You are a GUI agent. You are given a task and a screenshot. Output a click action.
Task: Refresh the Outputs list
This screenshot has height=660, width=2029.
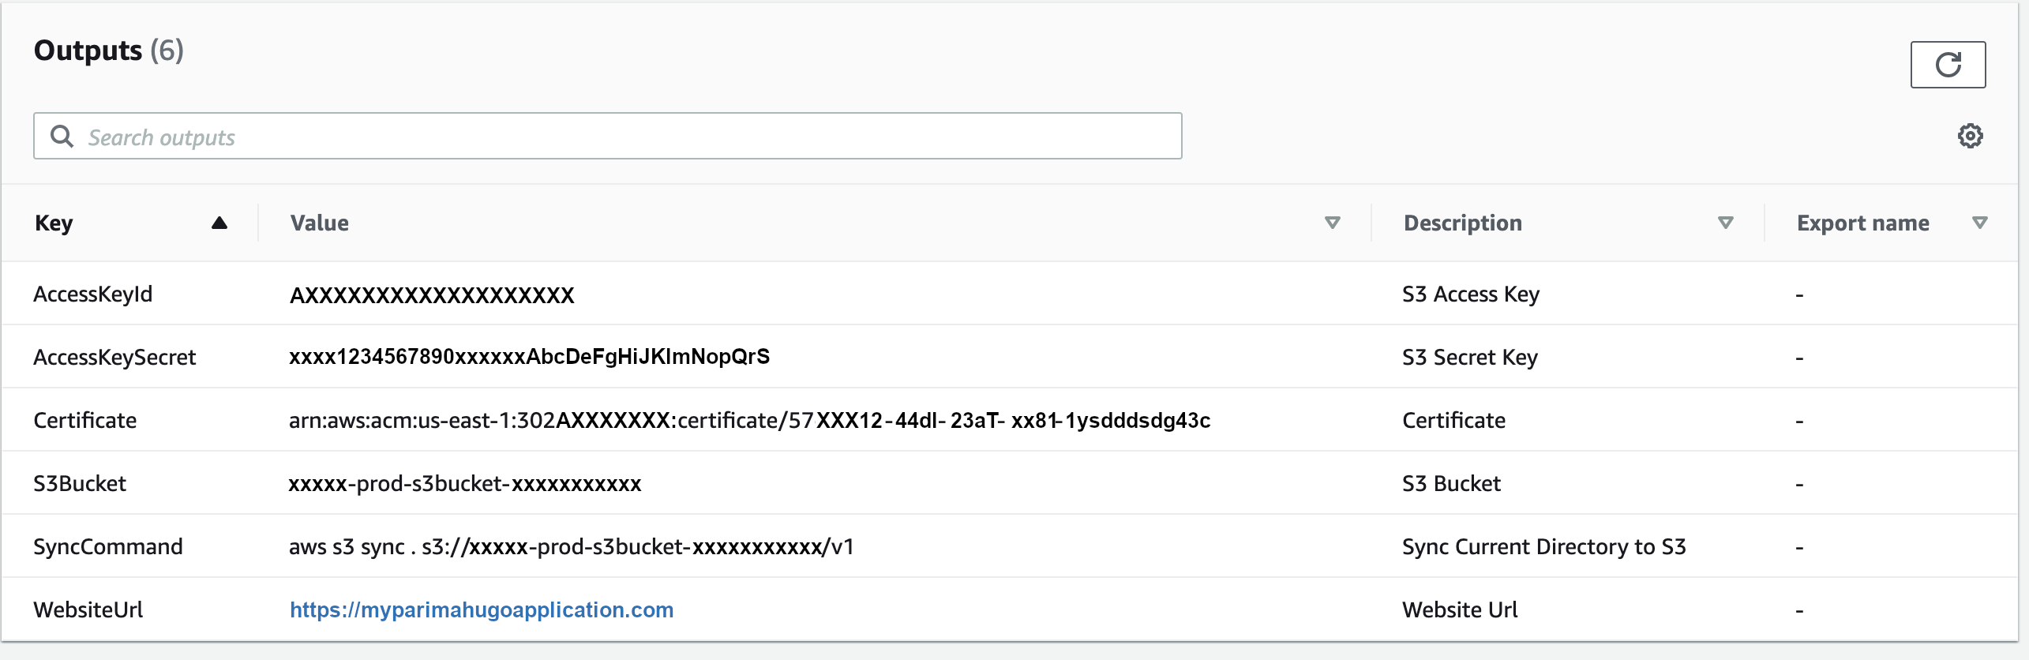click(1947, 64)
